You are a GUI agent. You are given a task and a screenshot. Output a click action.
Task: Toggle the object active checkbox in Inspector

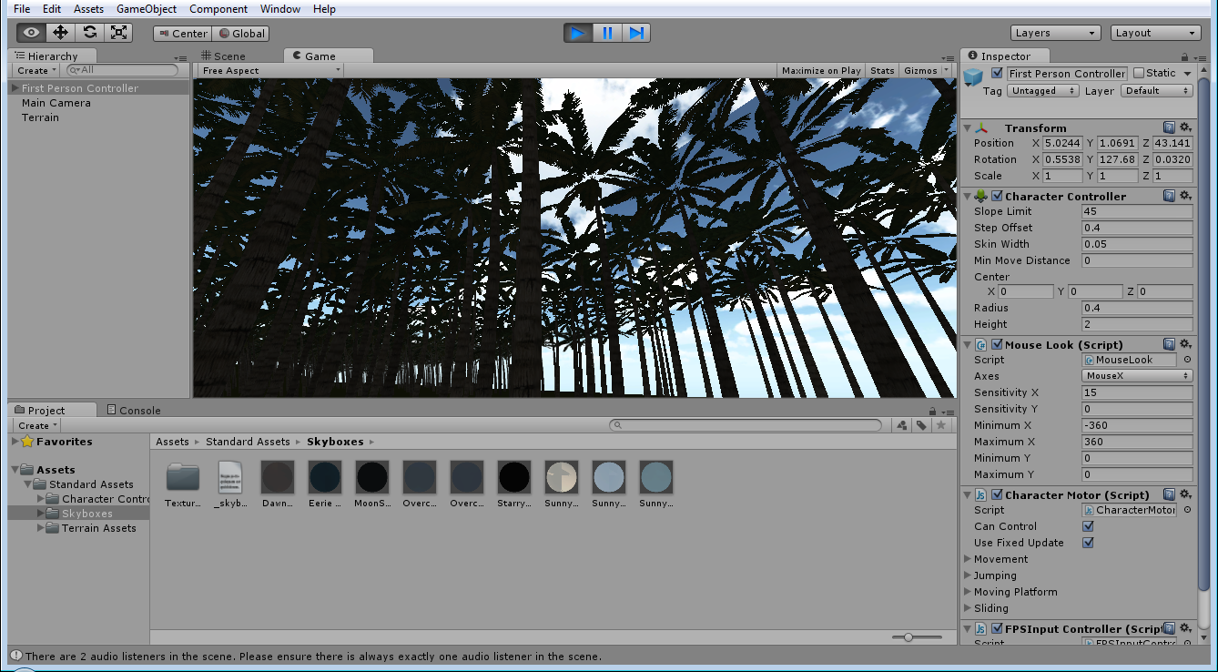click(x=997, y=73)
